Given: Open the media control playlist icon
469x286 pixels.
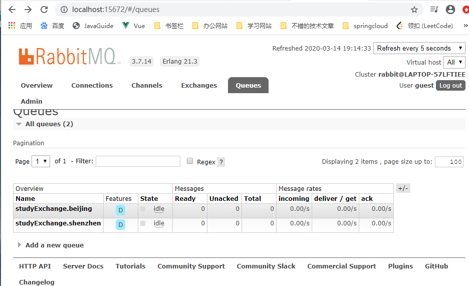Looking at the screenshot, I should click(434, 10).
